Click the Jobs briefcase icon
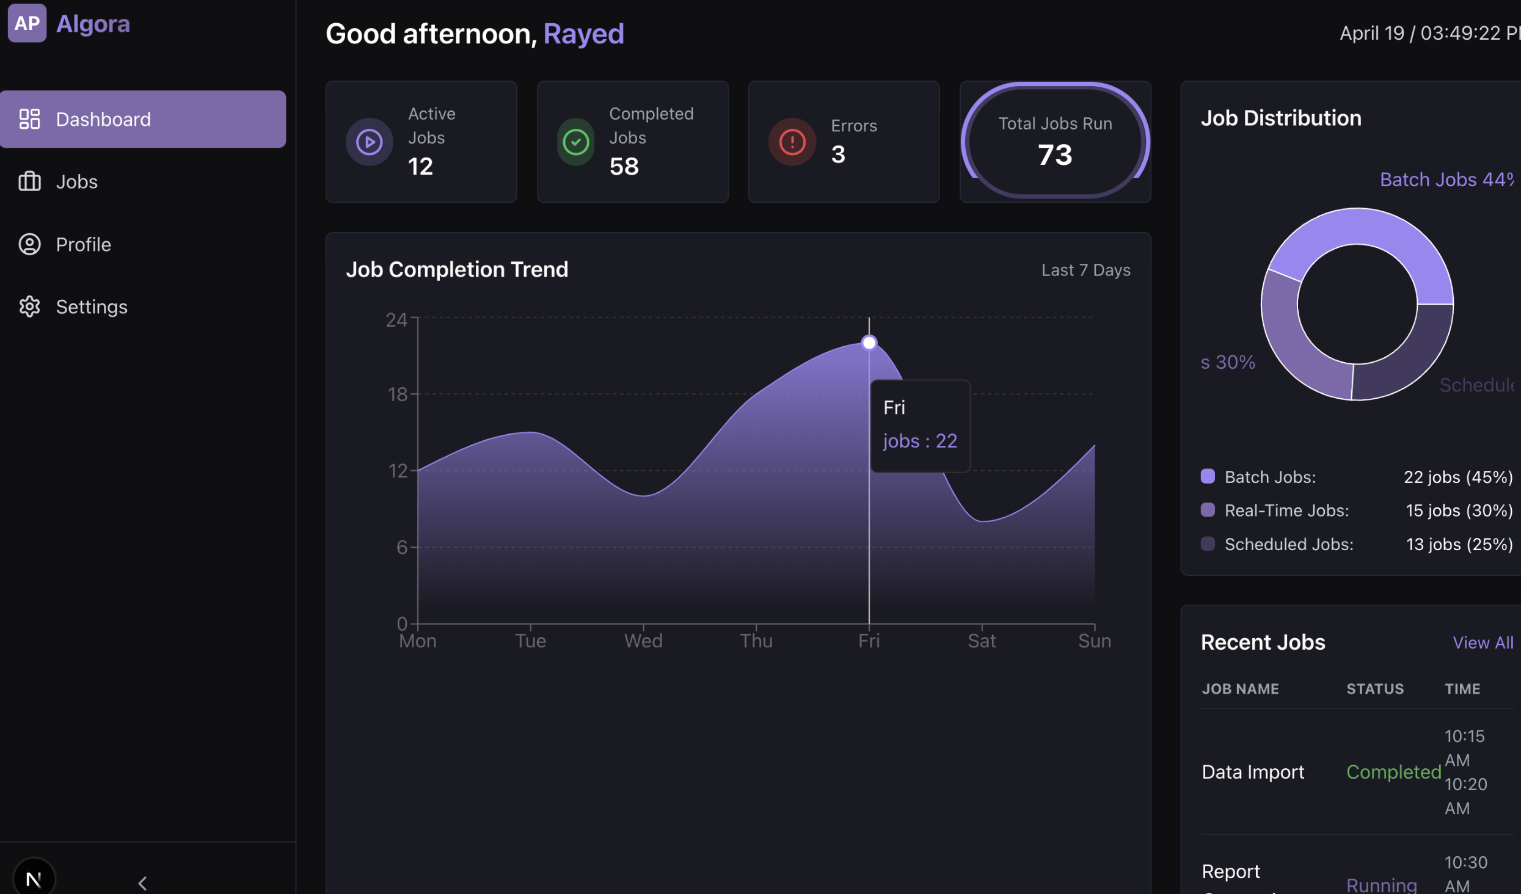This screenshot has height=894, width=1521. pyautogui.click(x=29, y=181)
